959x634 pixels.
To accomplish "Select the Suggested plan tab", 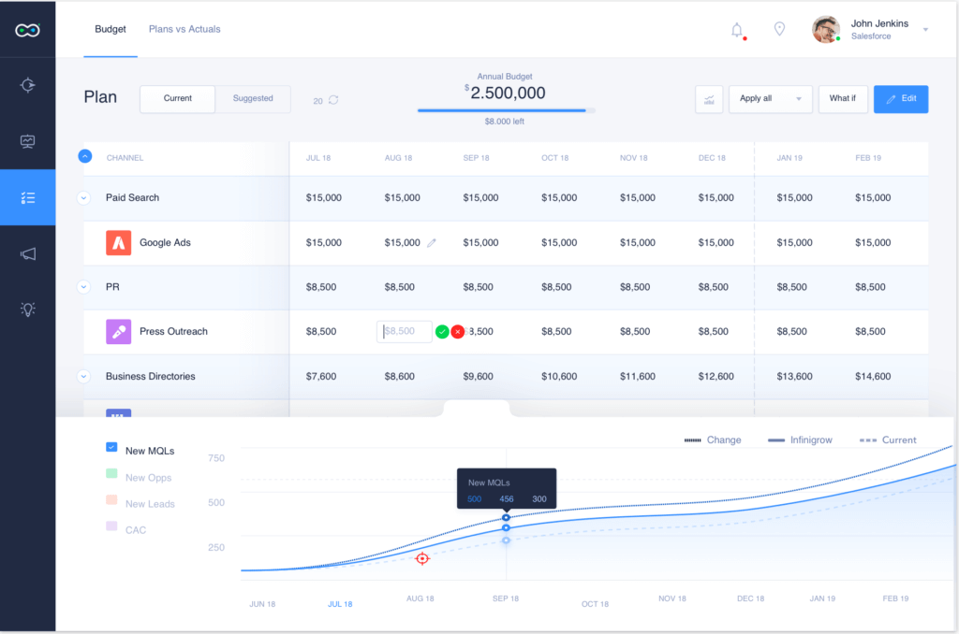I will [x=253, y=99].
